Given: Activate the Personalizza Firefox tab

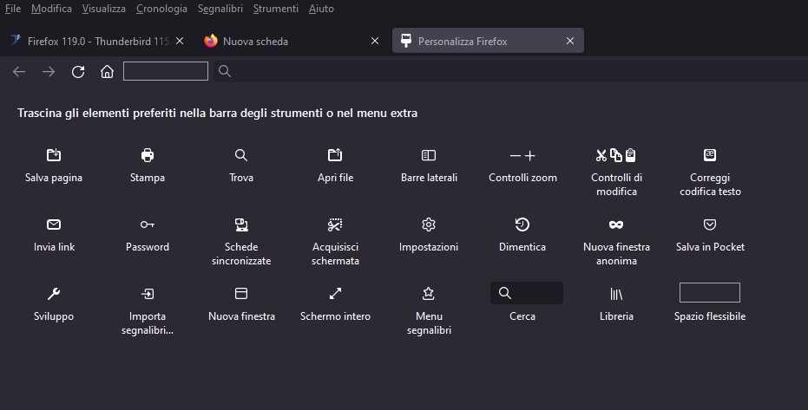Looking at the screenshot, I should (x=488, y=41).
